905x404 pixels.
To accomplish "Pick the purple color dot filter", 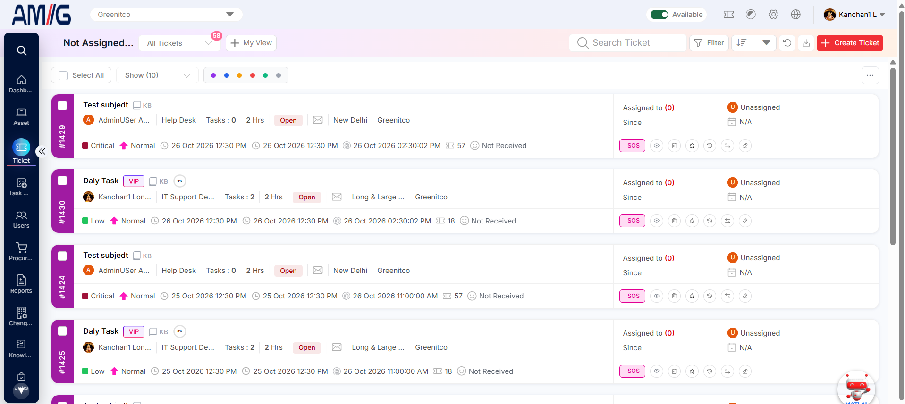I will pos(213,75).
